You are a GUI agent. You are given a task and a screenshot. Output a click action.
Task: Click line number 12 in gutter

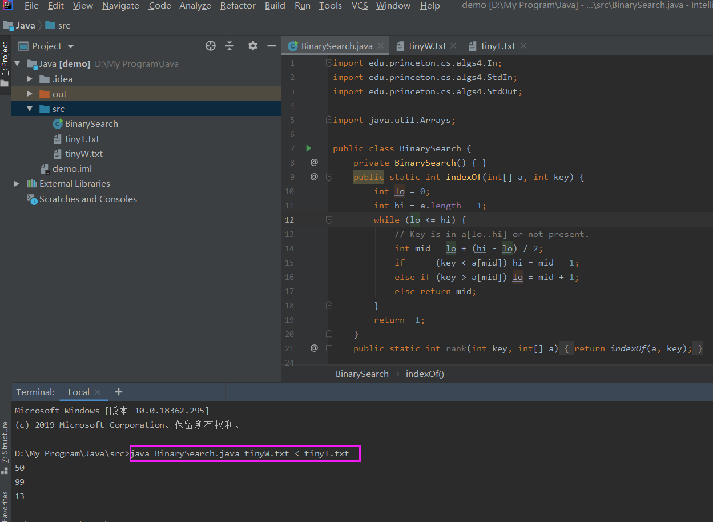(289, 220)
